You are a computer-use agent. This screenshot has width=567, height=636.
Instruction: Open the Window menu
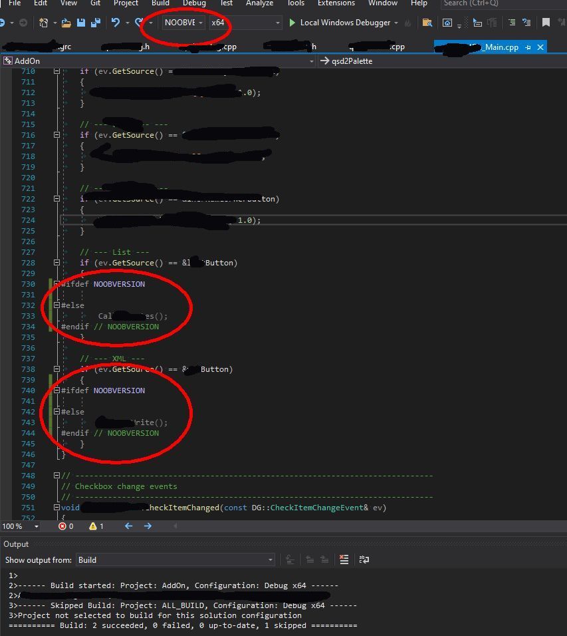point(383,3)
